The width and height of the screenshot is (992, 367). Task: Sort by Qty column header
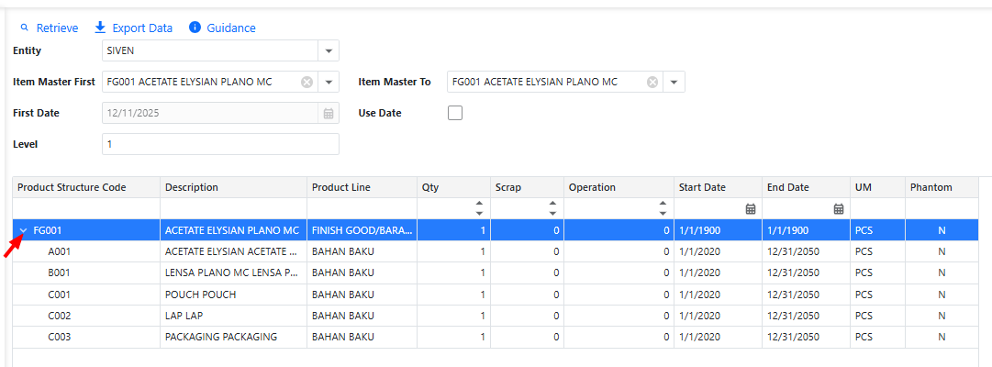453,187
